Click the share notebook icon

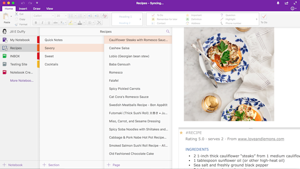tap(286, 3)
